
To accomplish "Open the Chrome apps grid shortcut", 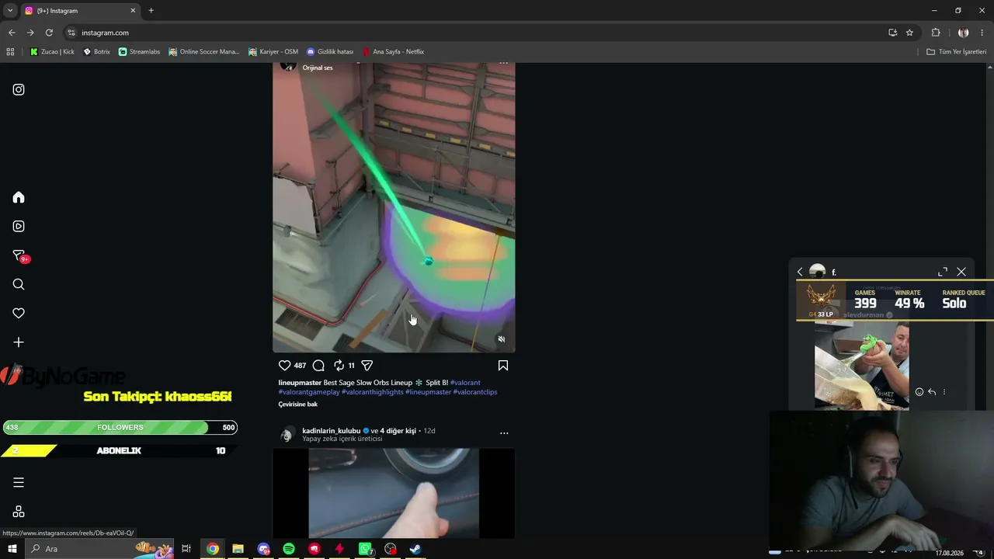I will point(10,52).
